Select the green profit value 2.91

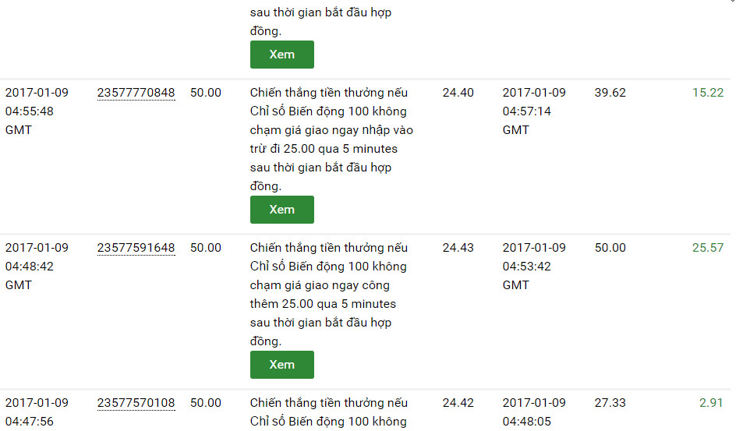point(711,403)
